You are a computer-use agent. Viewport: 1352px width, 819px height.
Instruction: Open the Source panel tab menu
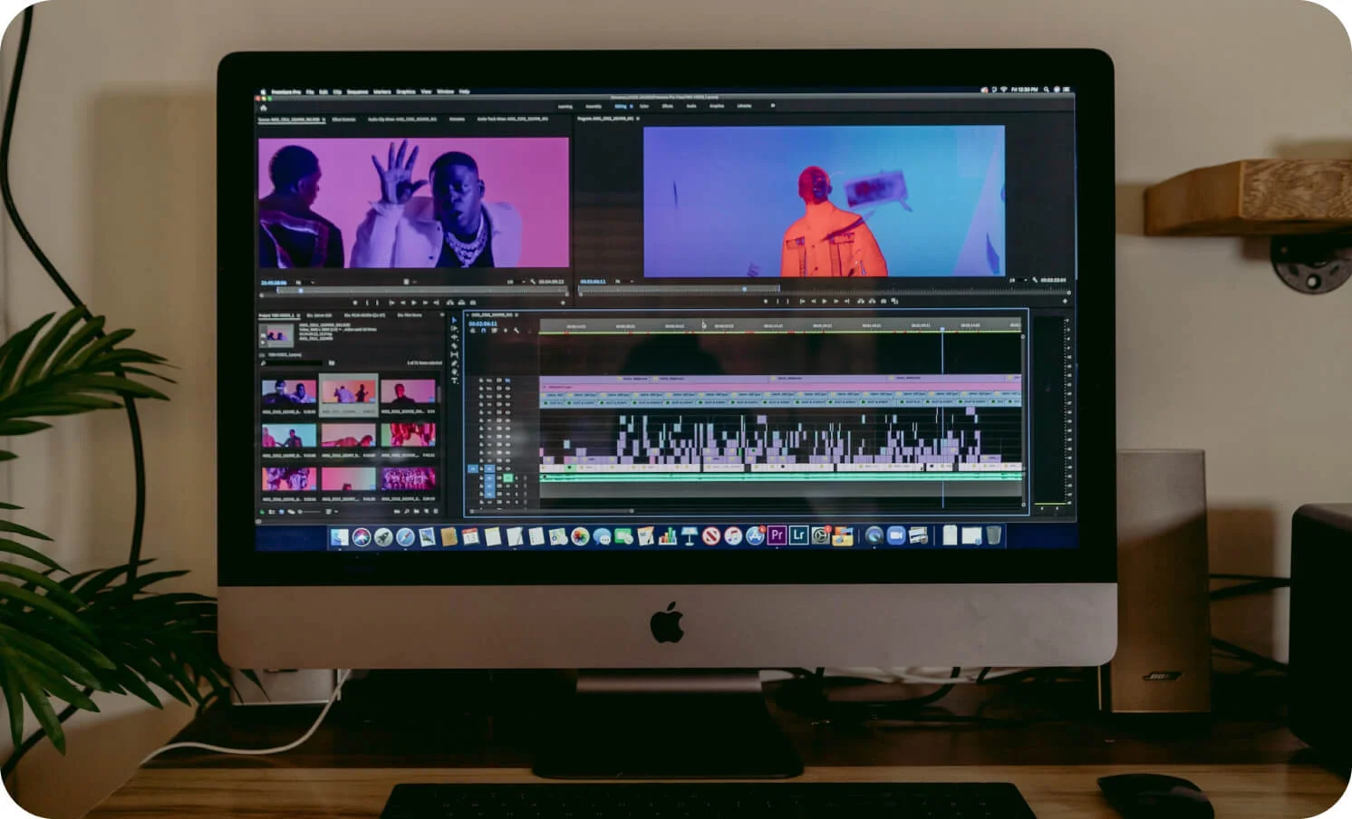pos(324,119)
